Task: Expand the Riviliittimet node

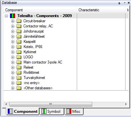Action: pyautogui.click(x=13, y=73)
